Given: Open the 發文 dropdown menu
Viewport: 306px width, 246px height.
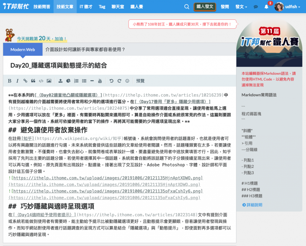Looking at the screenshot, I should click(241, 7).
